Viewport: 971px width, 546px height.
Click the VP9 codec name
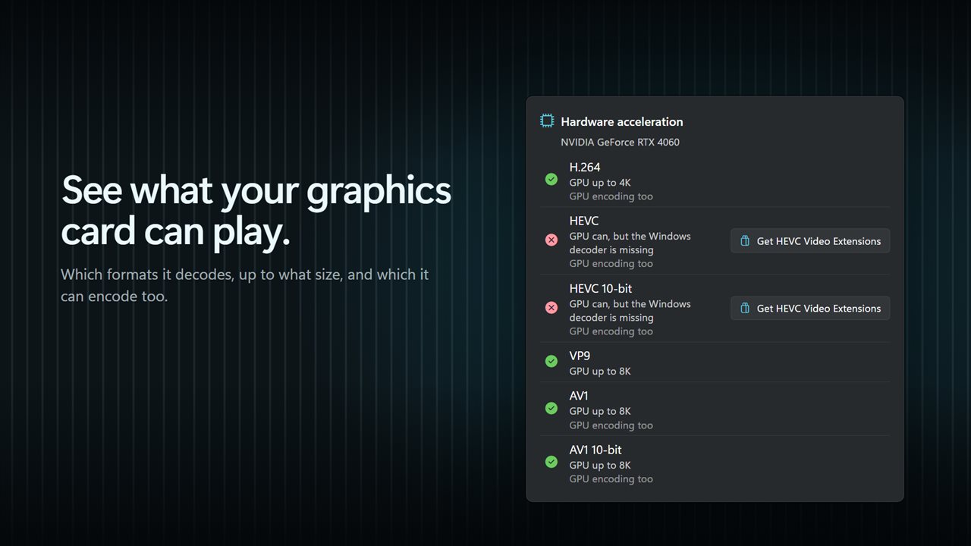point(580,356)
